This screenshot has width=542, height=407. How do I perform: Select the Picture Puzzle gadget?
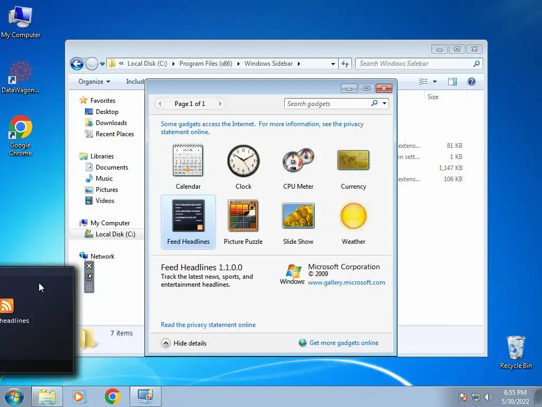tap(243, 222)
